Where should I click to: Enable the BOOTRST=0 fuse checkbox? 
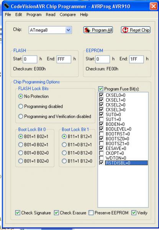point(101,134)
